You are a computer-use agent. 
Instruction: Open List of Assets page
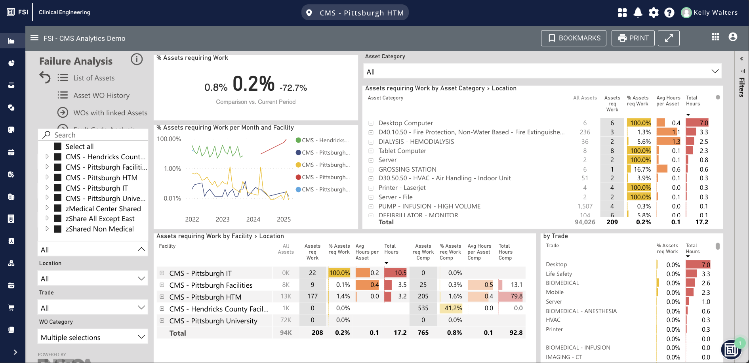click(94, 78)
